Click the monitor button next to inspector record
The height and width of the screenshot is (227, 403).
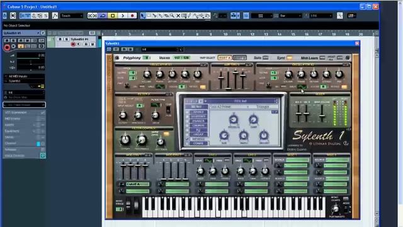[14, 46]
